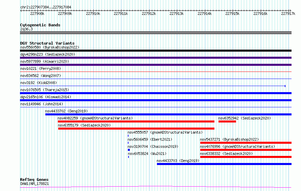Select the purple nsv5977899 variant bar
The height and width of the screenshot is (191, 301).
click(x=156, y=65)
